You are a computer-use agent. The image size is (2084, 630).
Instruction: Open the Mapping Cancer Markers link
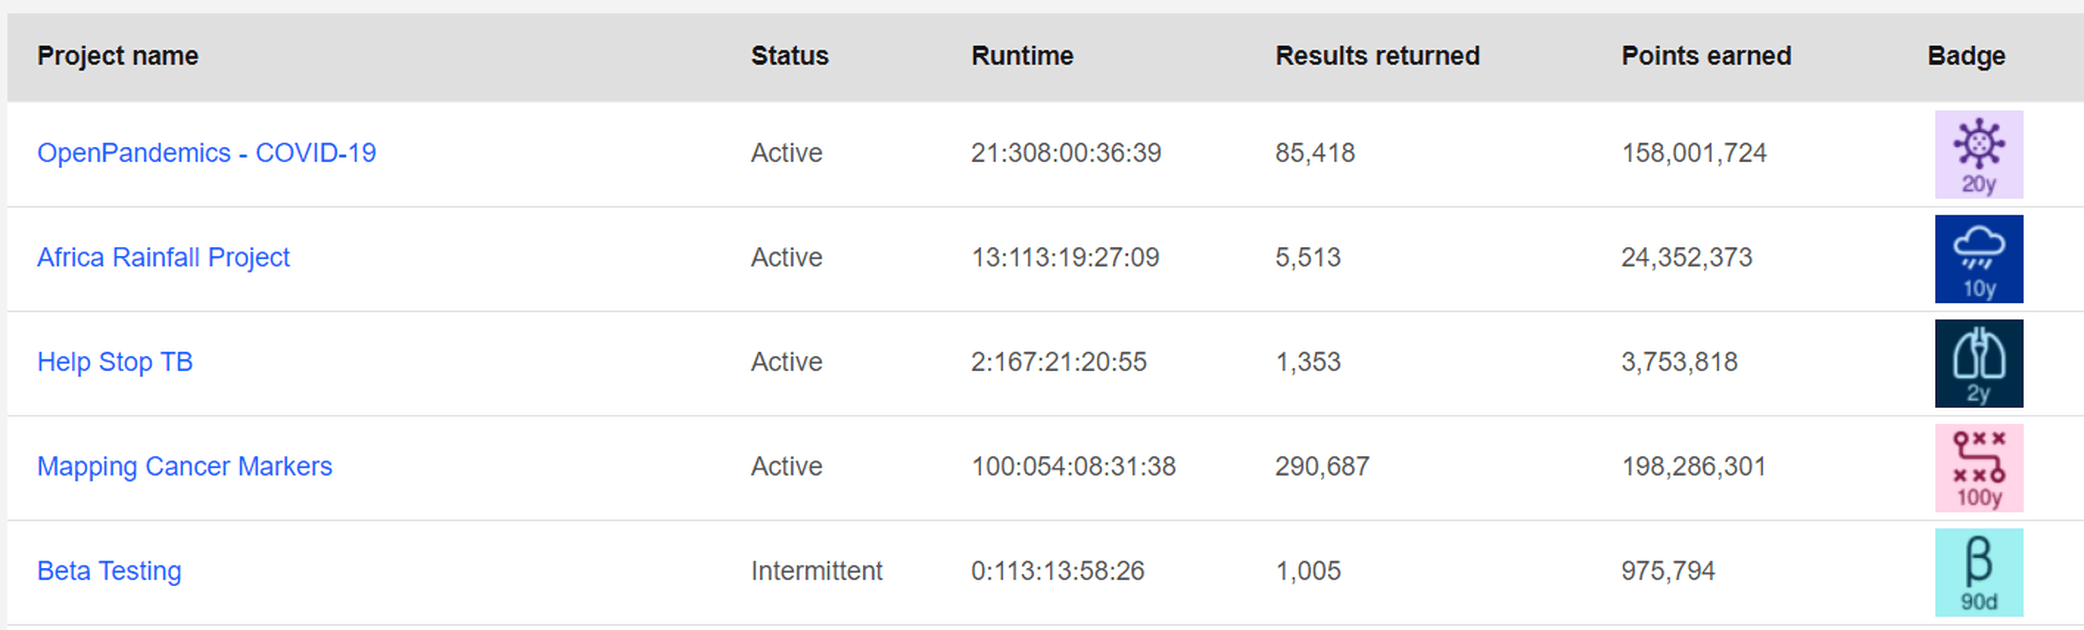[x=184, y=466]
